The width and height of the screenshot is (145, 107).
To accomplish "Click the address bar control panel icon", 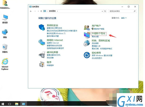I will point(45,11).
